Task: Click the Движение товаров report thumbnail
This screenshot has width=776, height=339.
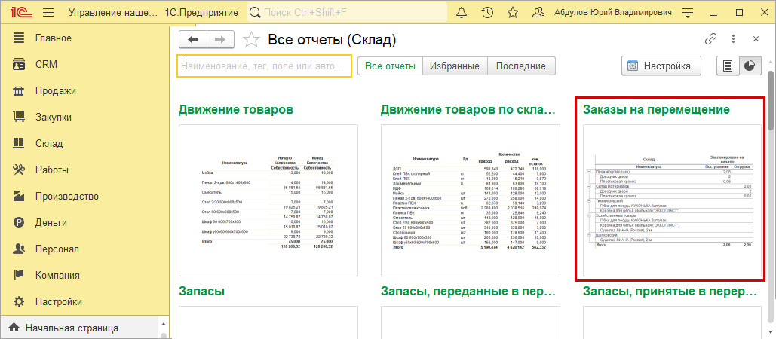Action: tap(268, 200)
